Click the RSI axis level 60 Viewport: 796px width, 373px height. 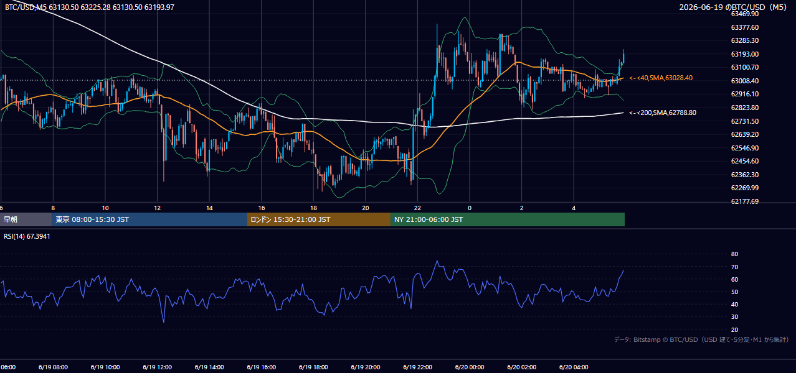734,279
